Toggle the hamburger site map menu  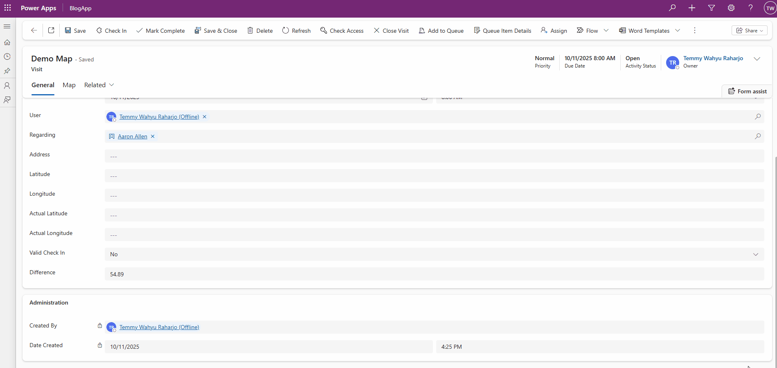pos(7,27)
